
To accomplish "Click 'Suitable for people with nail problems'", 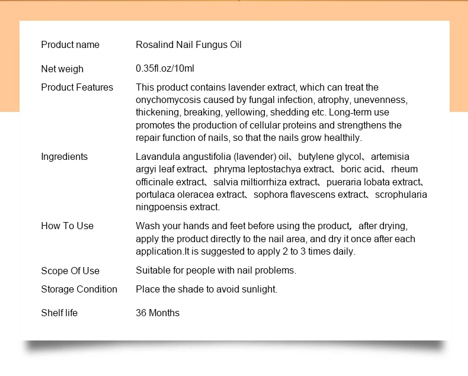I will tap(216, 271).
